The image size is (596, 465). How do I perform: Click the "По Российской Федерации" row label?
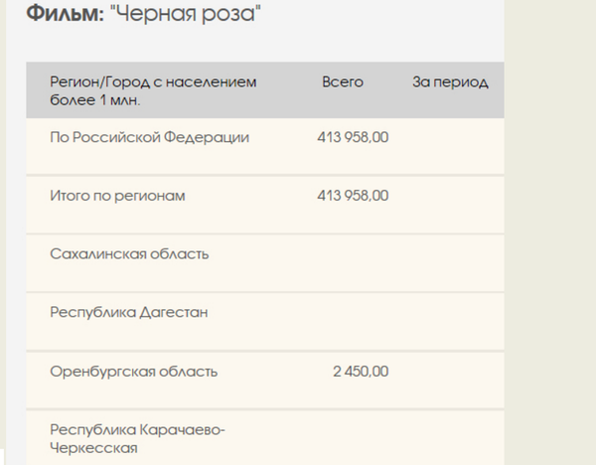click(149, 137)
